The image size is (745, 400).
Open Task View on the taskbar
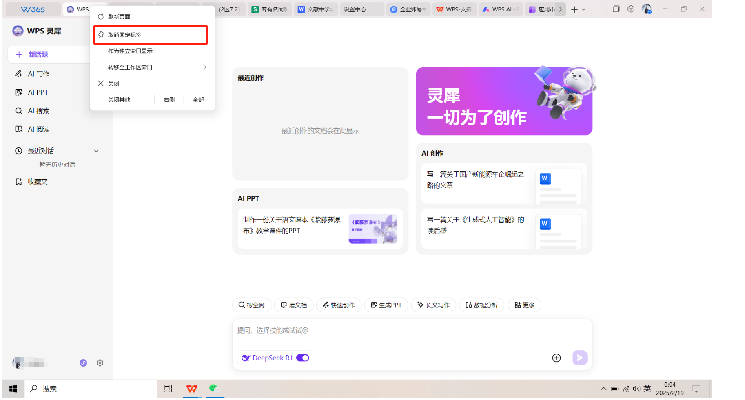168,389
